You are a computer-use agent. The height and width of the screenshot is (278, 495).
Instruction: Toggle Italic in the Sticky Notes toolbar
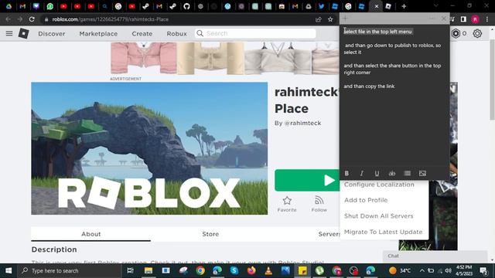362,173
